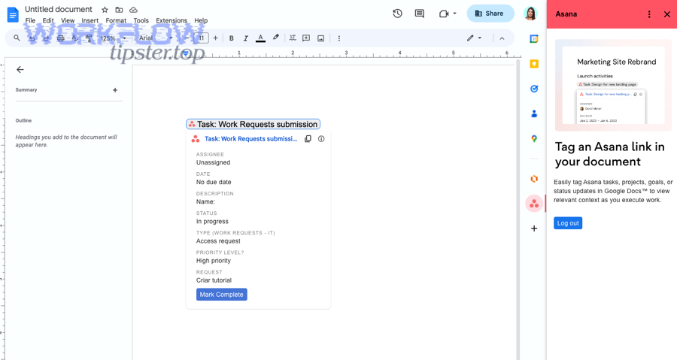Click the 'Access request' type text

tap(218, 241)
